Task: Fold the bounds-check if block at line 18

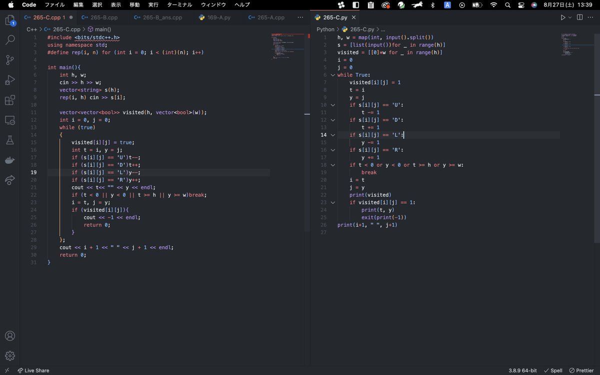Action: 332,165
